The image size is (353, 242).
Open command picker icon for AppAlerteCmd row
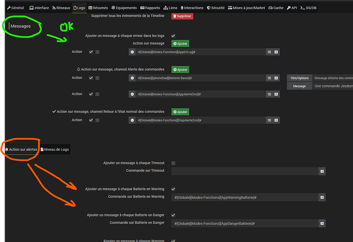tap(276, 94)
